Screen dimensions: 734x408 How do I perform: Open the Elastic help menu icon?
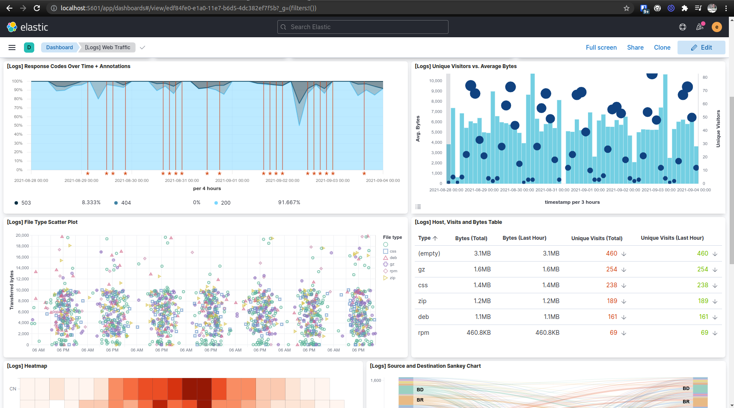[683, 27]
